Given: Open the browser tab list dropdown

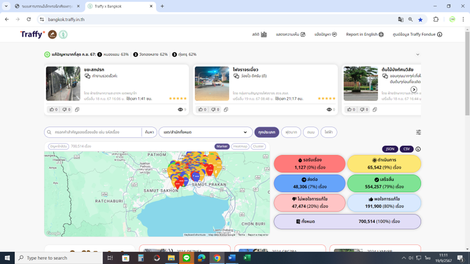Looking at the screenshot, I should [6, 6].
